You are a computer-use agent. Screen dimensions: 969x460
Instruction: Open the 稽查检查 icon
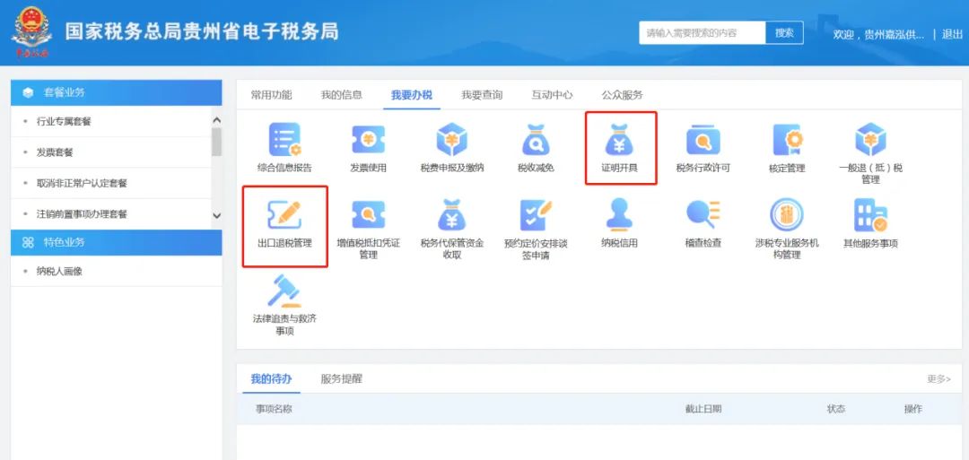pos(703,215)
